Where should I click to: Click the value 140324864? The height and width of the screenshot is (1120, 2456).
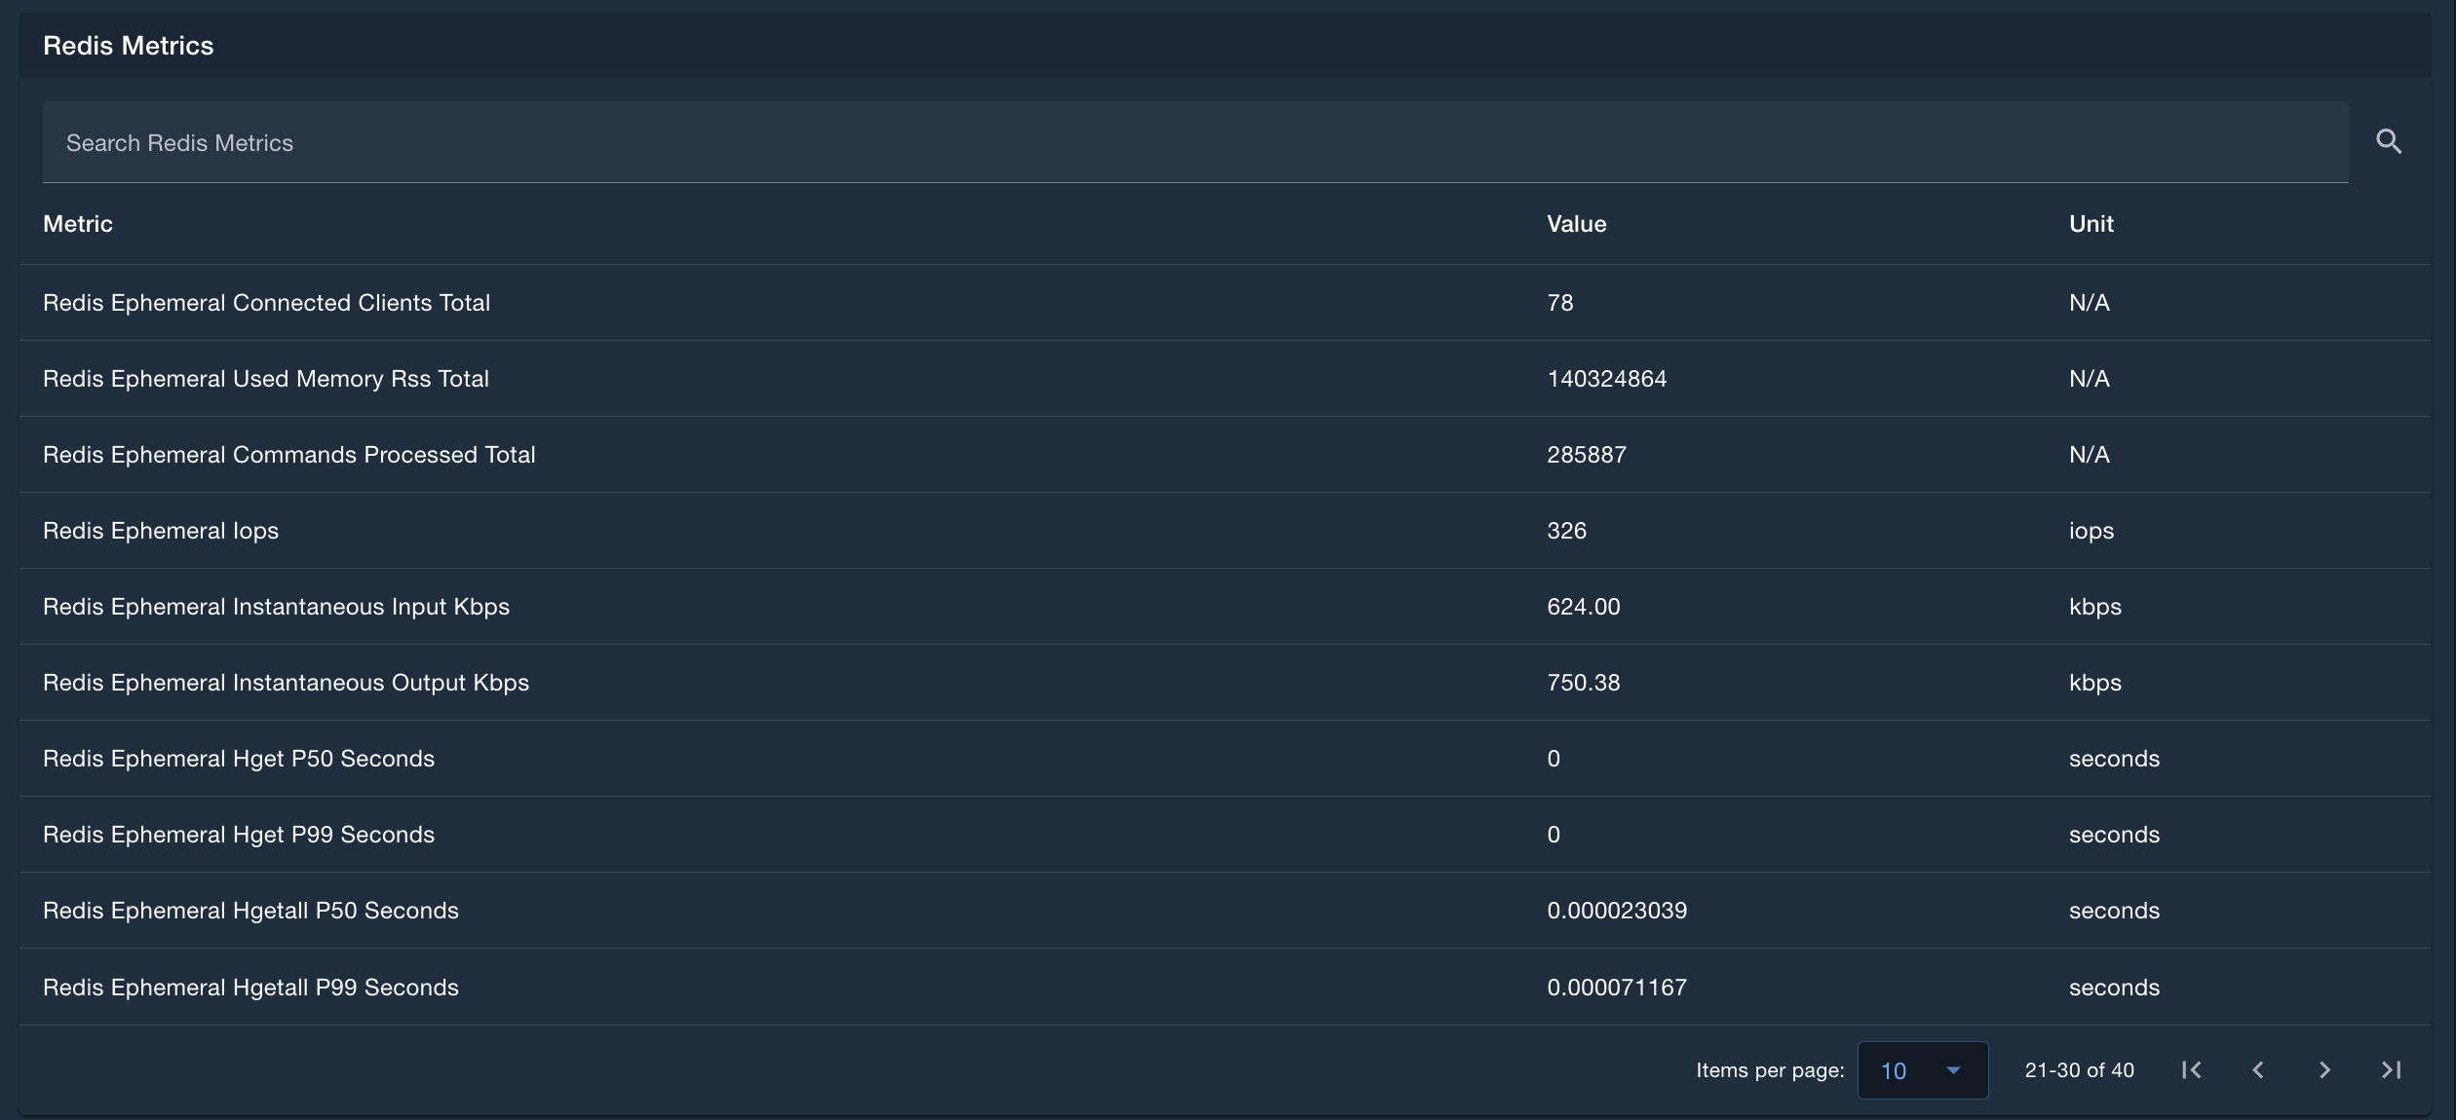1606,379
